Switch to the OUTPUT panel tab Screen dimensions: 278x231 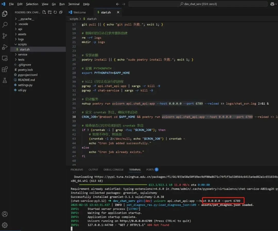click(x=93, y=170)
